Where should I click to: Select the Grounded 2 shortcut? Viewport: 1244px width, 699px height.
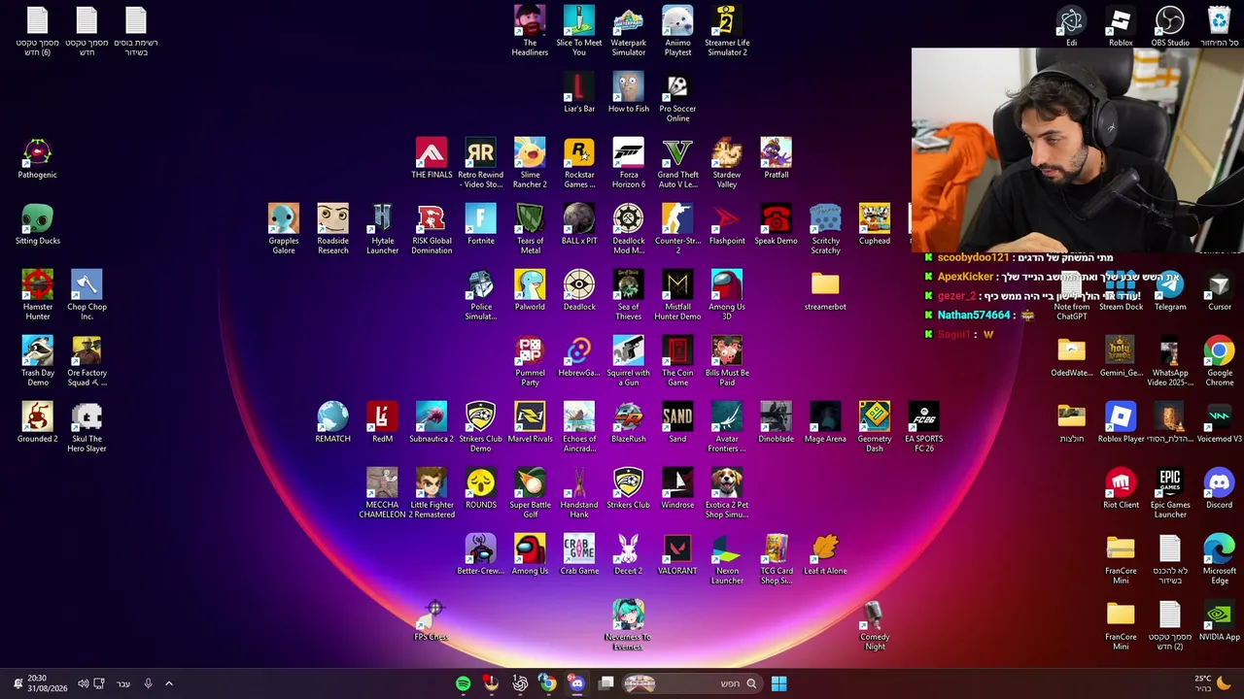pos(37,422)
